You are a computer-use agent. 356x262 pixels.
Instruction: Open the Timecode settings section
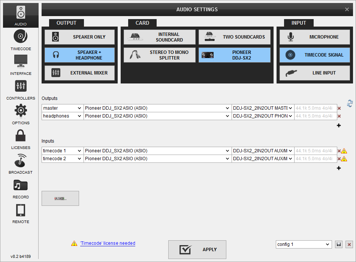21,40
